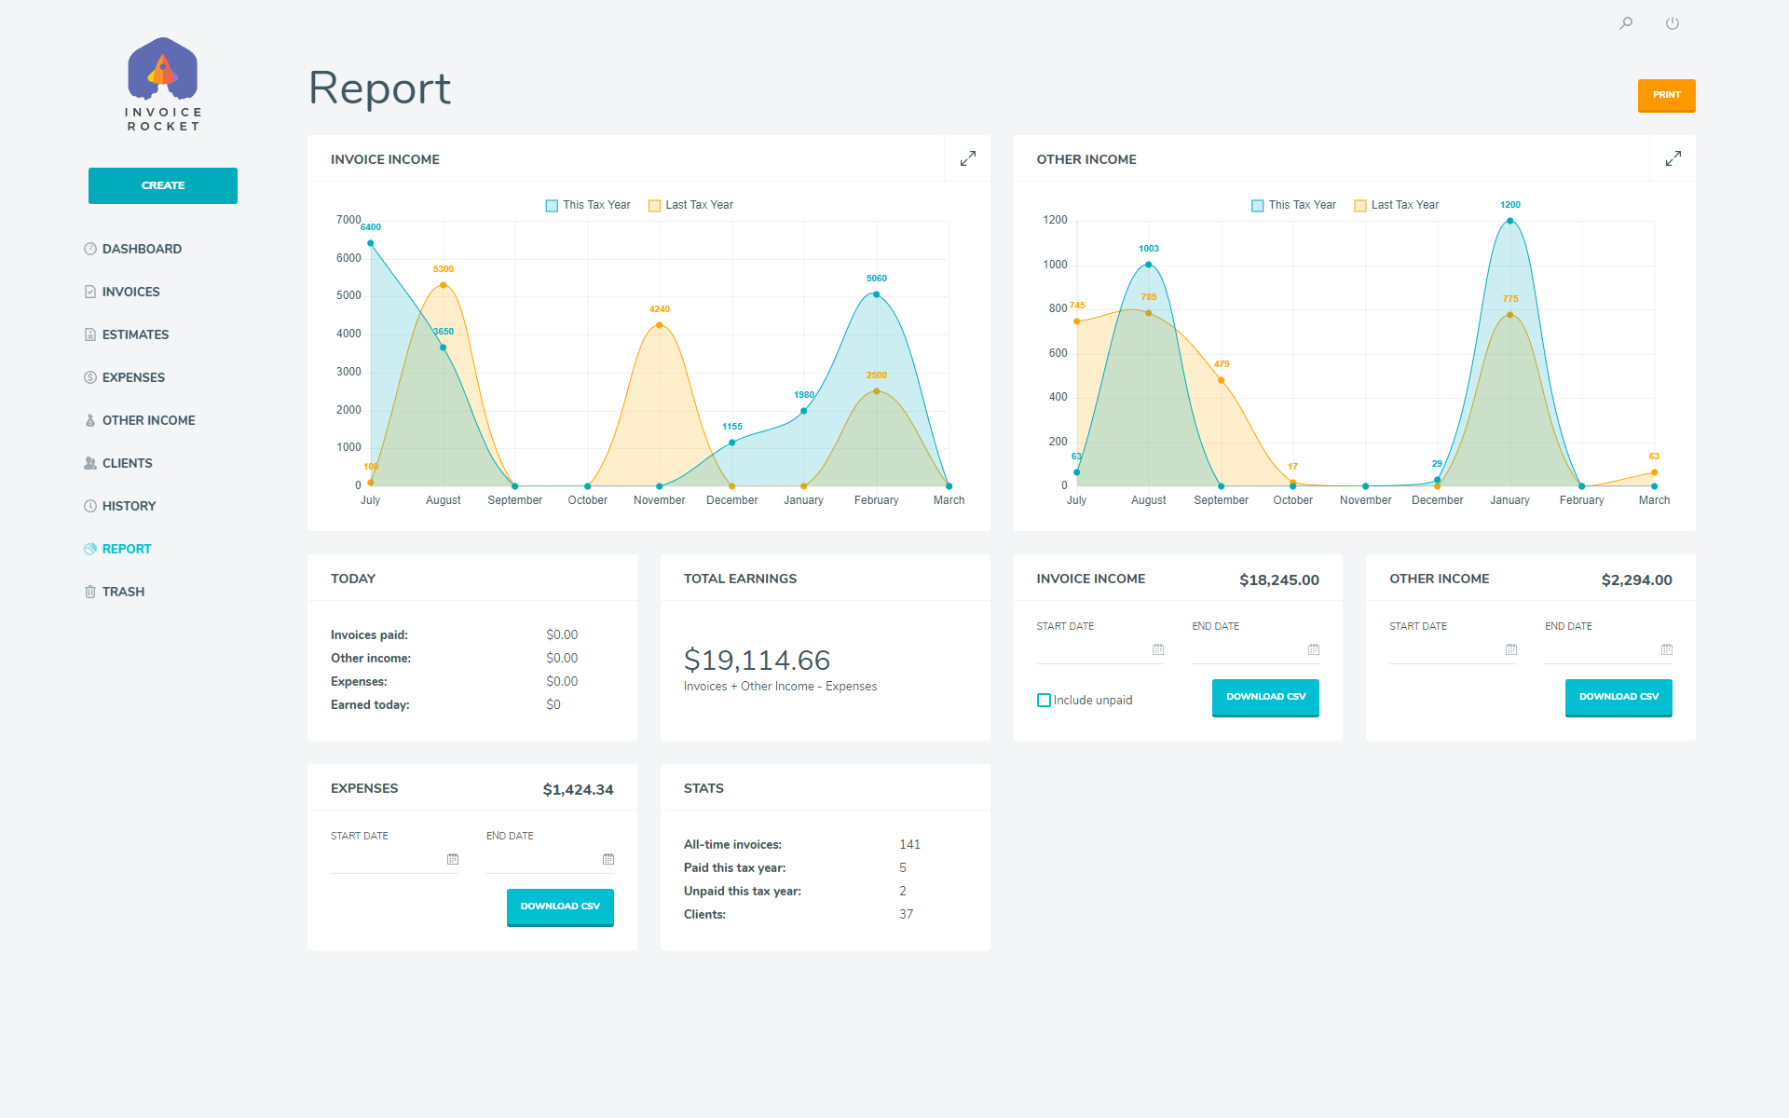Click the search magnifier icon
The width and height of the screenshot is (1789, 1118).
1626,23
